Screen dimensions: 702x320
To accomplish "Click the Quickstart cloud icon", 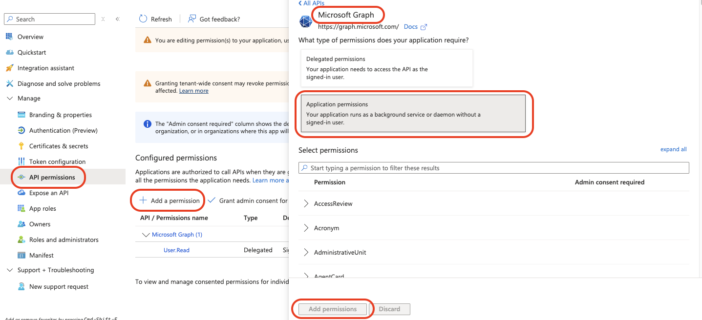I will (9, 52).
